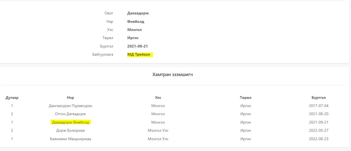Select the row name Отгон Дагвадорж

point(70,114)
